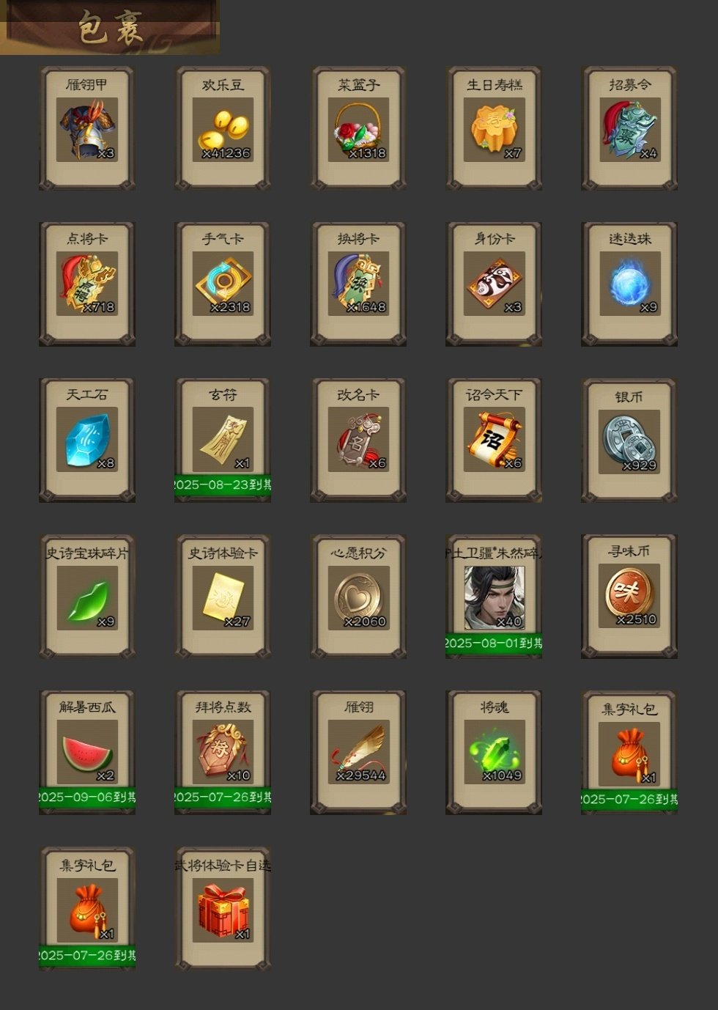Click the 菜篮子 flower basket icon
718x1010 pixels.
pos(358,128)
